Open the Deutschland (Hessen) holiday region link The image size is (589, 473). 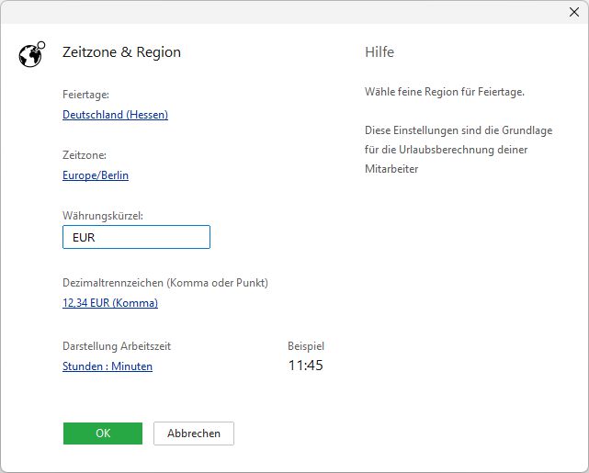[x=115, y=115]
